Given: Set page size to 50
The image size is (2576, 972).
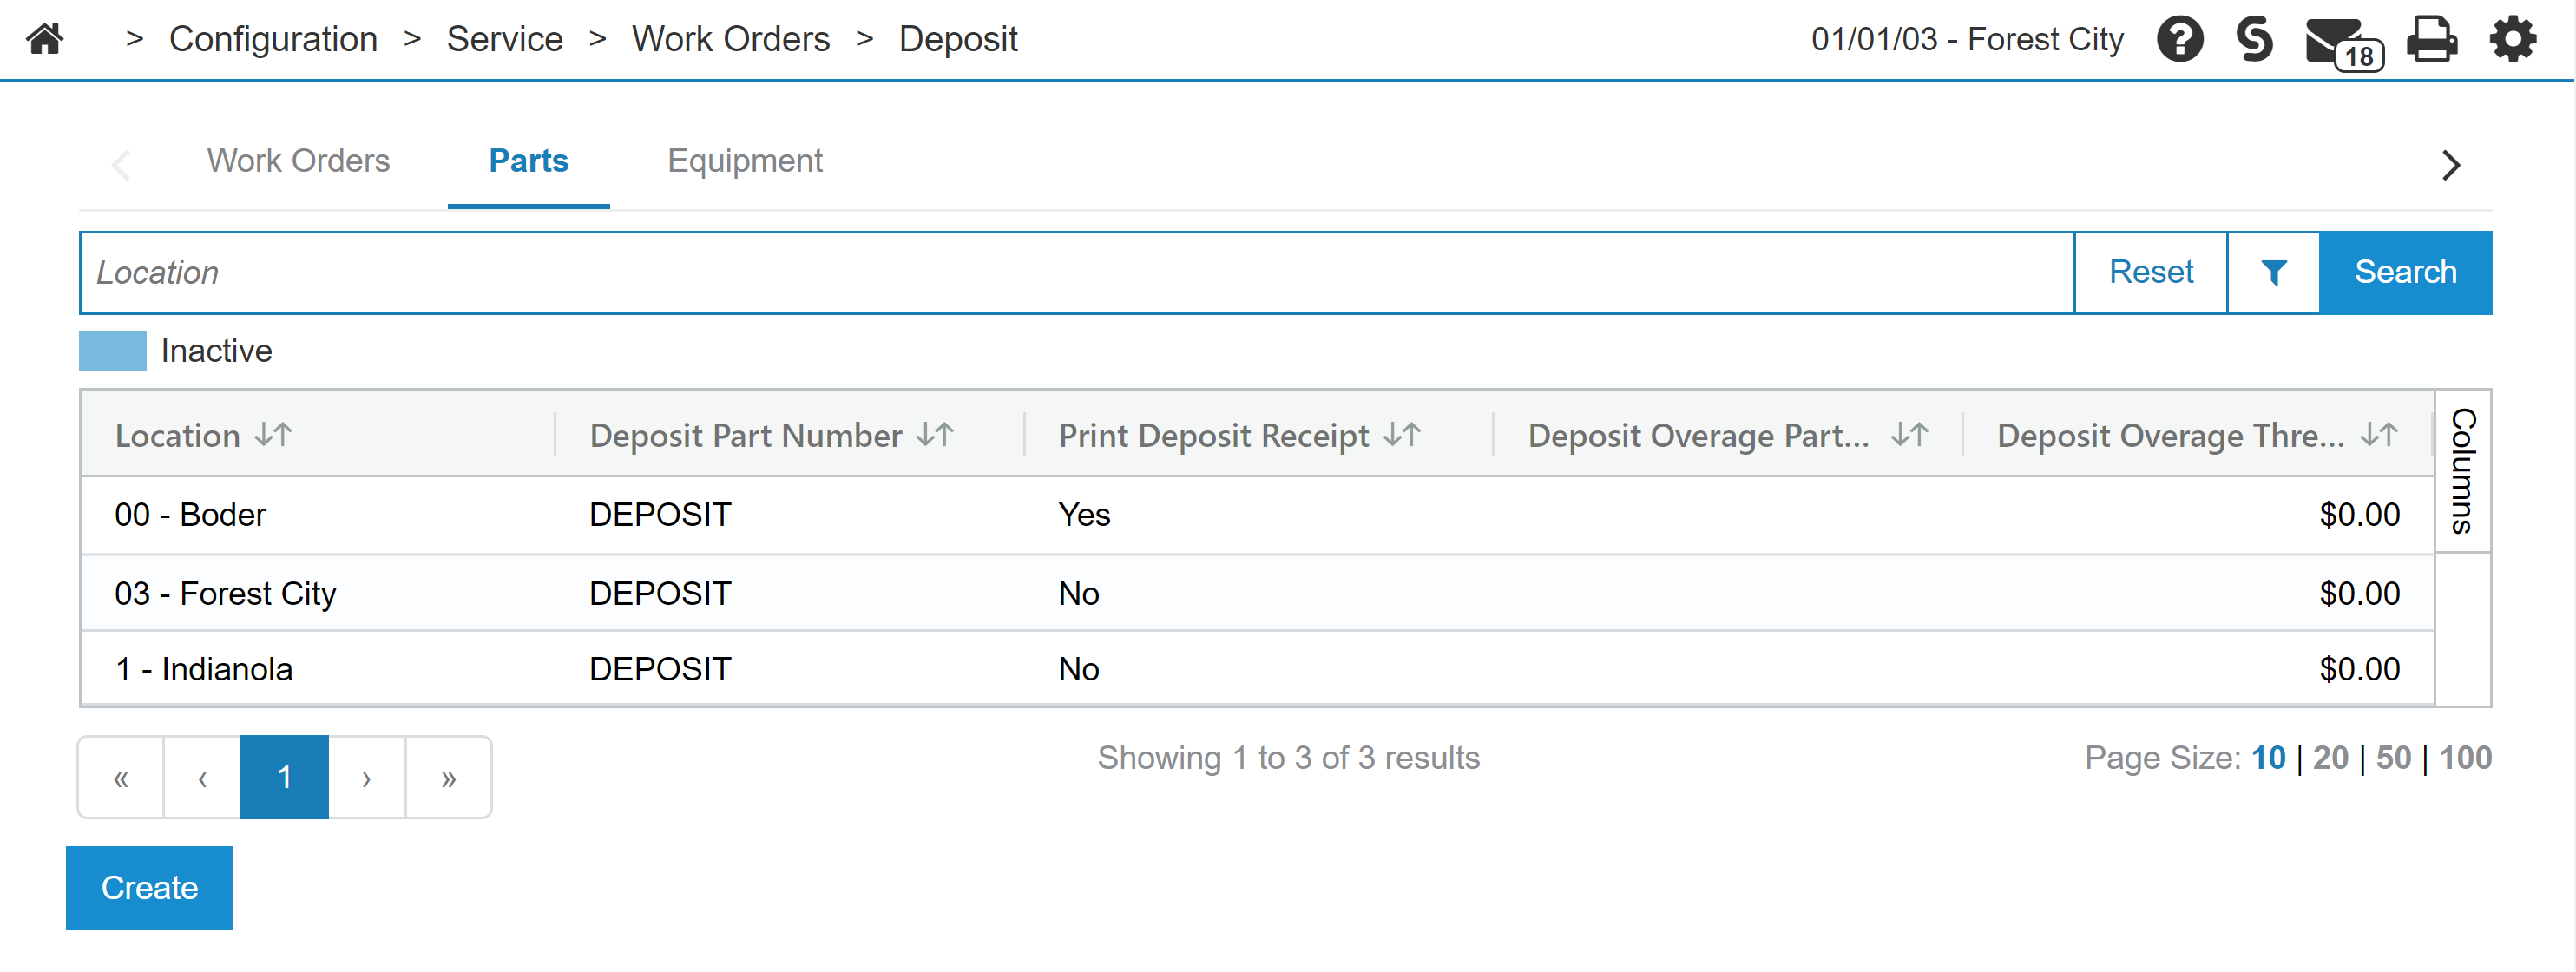Looking at the screenshot, I should point(2394,758).
